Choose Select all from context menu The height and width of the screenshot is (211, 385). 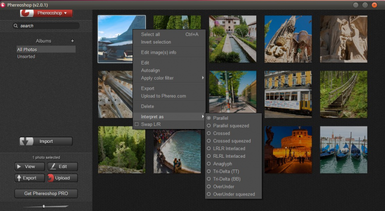[169, 34]
